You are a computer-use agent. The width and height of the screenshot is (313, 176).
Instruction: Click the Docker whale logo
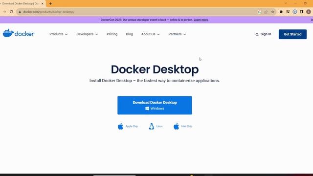[19, 33]
